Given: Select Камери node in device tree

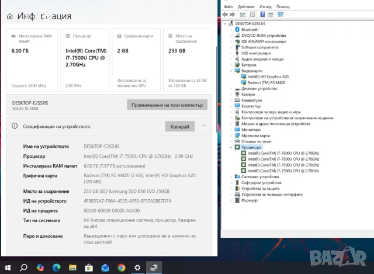Looking at the screenshot, I should pos(248,95).
